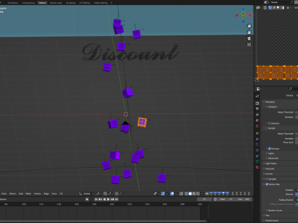Open the Object properties tab
The height and width of the screenshot is (223, 298).
point(257,133)
